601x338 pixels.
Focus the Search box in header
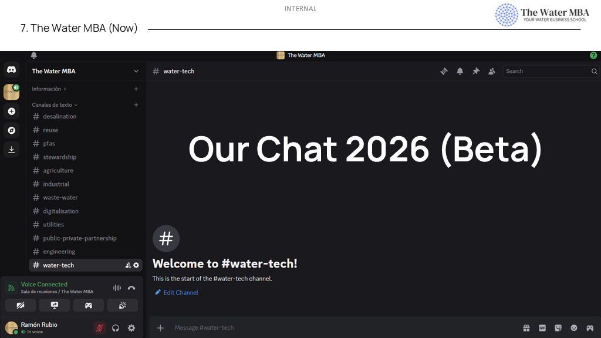click(x=551, y=71)
